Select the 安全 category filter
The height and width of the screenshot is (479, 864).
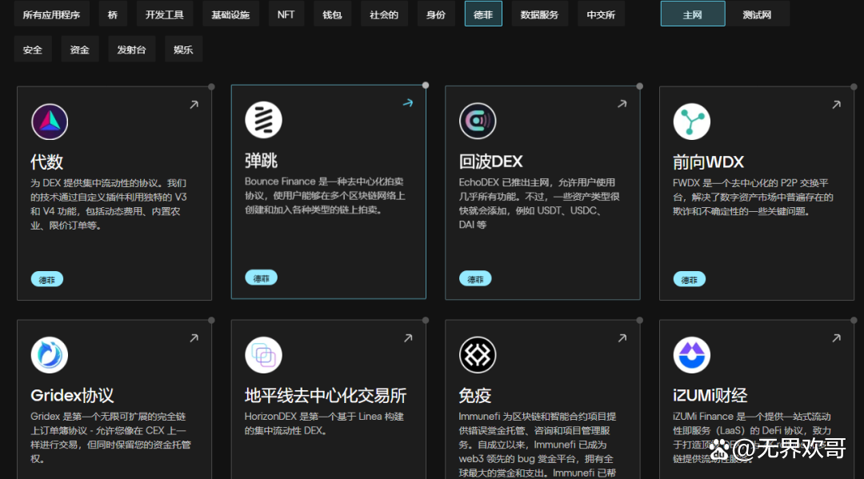tap(33, 49)
